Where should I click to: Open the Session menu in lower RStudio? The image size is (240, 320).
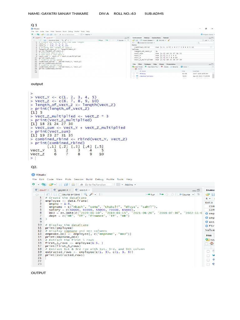coord(78,179)
